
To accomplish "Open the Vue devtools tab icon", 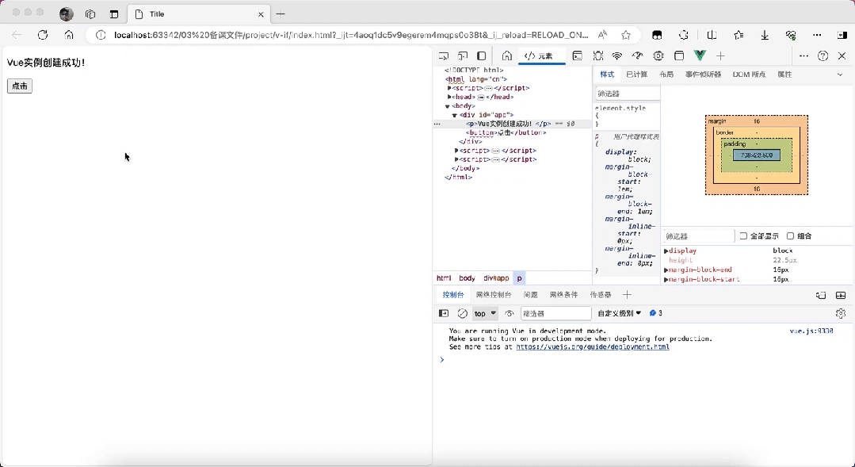I will click(700, 56).
